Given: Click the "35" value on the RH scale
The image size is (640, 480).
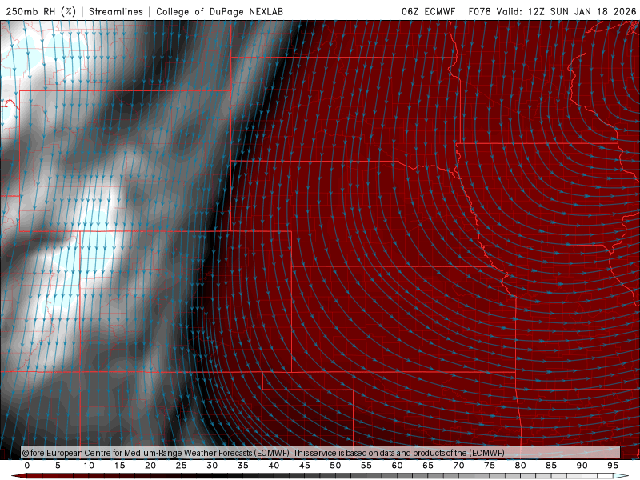Looking at the screenshot, I should coord(243,466).
